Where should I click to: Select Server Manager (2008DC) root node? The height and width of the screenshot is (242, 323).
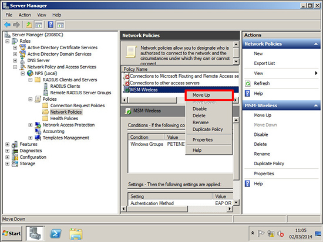pos(37,35)
